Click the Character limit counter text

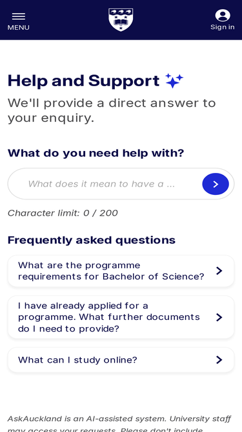[63, 213]
